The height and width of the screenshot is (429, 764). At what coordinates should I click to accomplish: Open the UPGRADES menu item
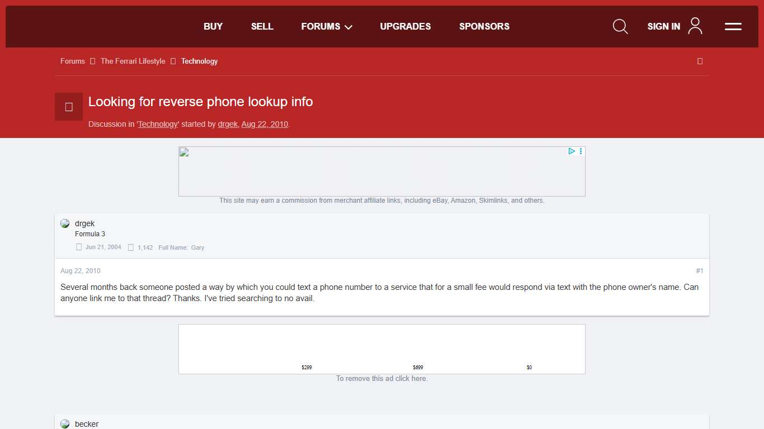[405, 26]
